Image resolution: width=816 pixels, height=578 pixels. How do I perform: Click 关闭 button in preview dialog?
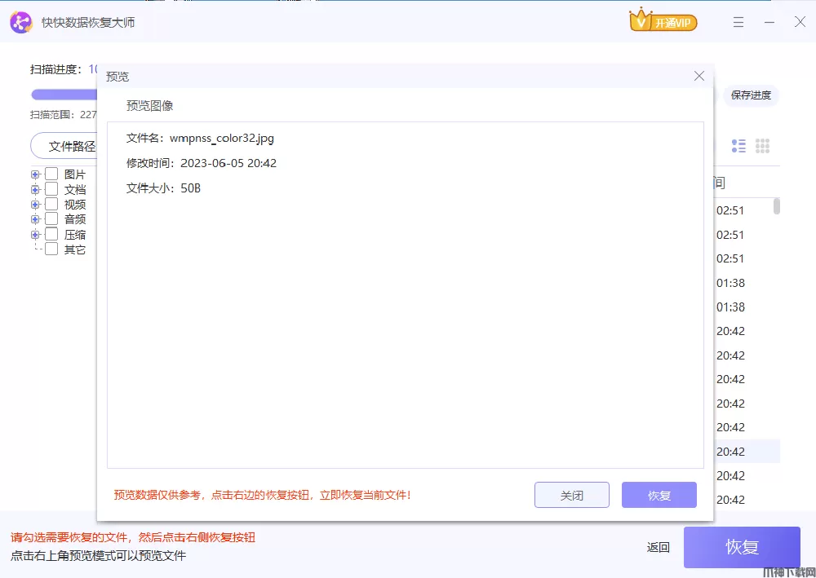pos(571,495)
